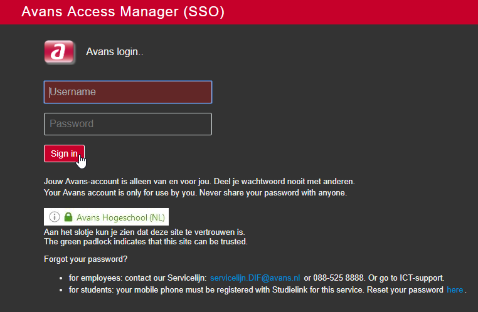The image size is (478, 312).
Task: Click the Sign in button
Action: coord(64,153)
